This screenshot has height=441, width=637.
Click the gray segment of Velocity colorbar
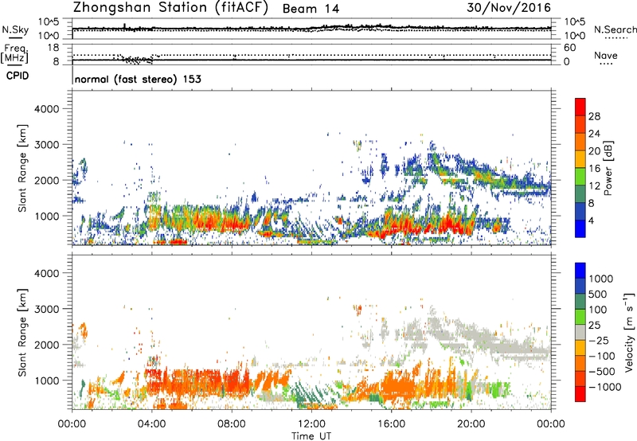(x=580, y=333)
